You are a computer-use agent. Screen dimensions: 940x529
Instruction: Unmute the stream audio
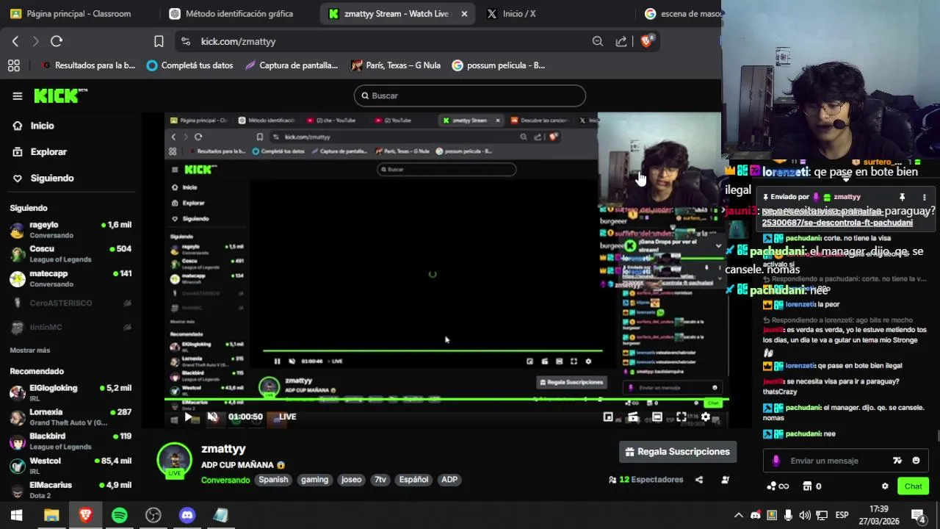(x=212, y=417)
